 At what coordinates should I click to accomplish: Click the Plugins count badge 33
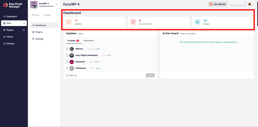pos(23,30)
